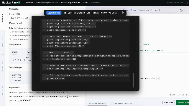Switch to the Discussions side tab
This screenshot has height=106, width=189.
pyautogui.click(x=2, y=91)
